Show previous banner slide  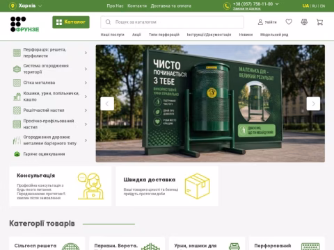pyautogui.click(x=107, y=103)
